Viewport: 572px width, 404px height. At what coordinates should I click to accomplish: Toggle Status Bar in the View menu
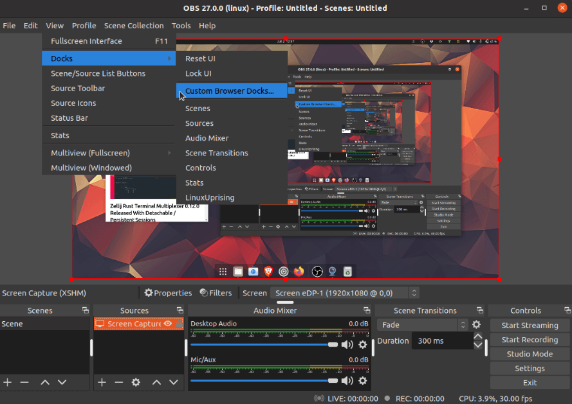click(109, 118)
